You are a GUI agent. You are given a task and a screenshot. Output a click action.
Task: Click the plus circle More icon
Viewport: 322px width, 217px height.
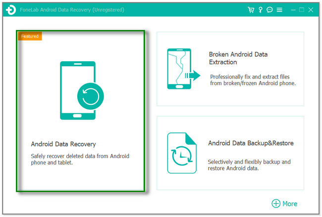pyautogui.click(x=276, y=204)
